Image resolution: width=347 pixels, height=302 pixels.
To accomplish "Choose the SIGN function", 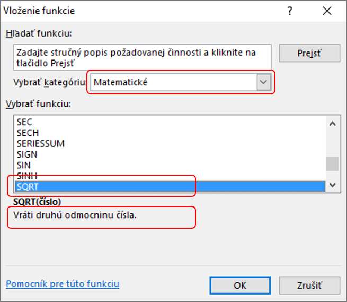I will tap(170, 154).
